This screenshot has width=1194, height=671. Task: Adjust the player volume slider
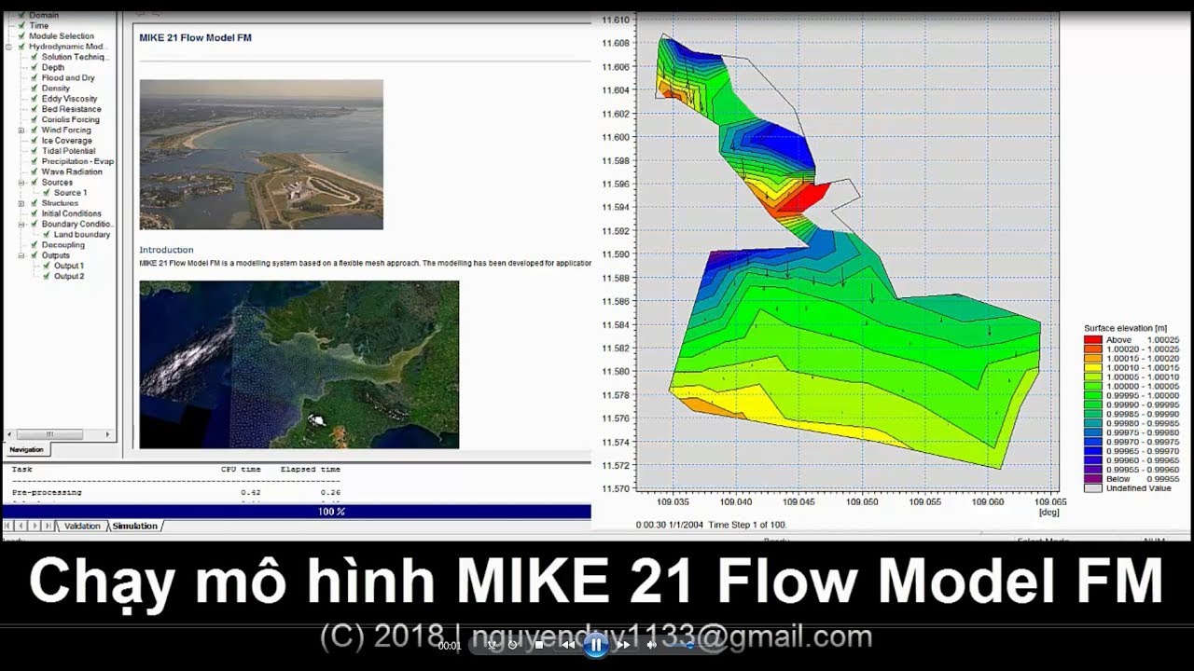click(x=688, y=645)
